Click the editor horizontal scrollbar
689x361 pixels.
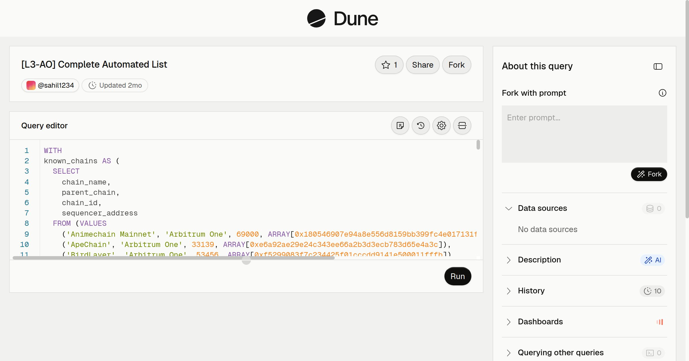(x=174, y=258)
